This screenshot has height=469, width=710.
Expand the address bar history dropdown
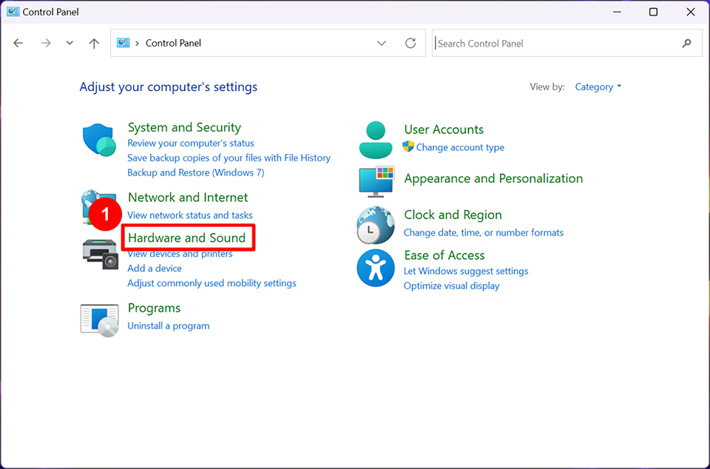pyautogui.click(x=382, y=43)
